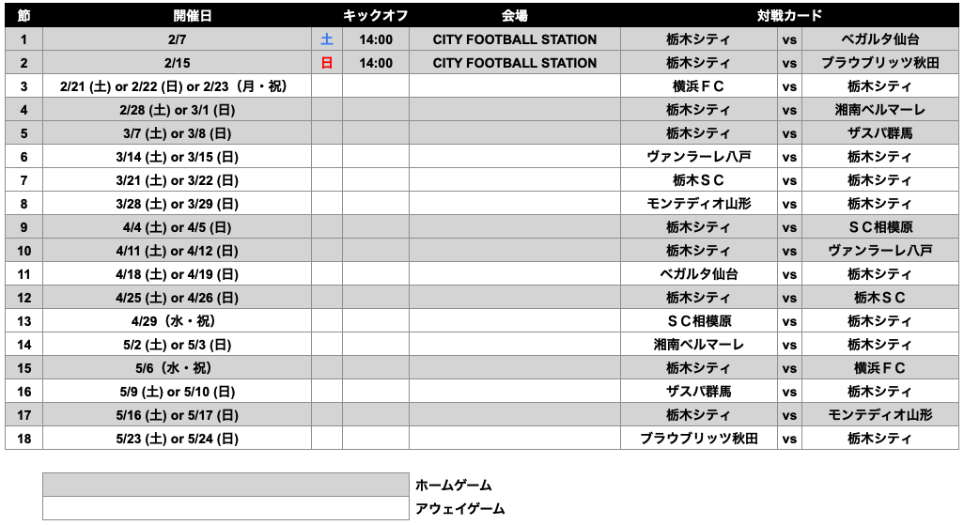
Task: Select the 対戦カード header cell
Action: click(789, 15)
